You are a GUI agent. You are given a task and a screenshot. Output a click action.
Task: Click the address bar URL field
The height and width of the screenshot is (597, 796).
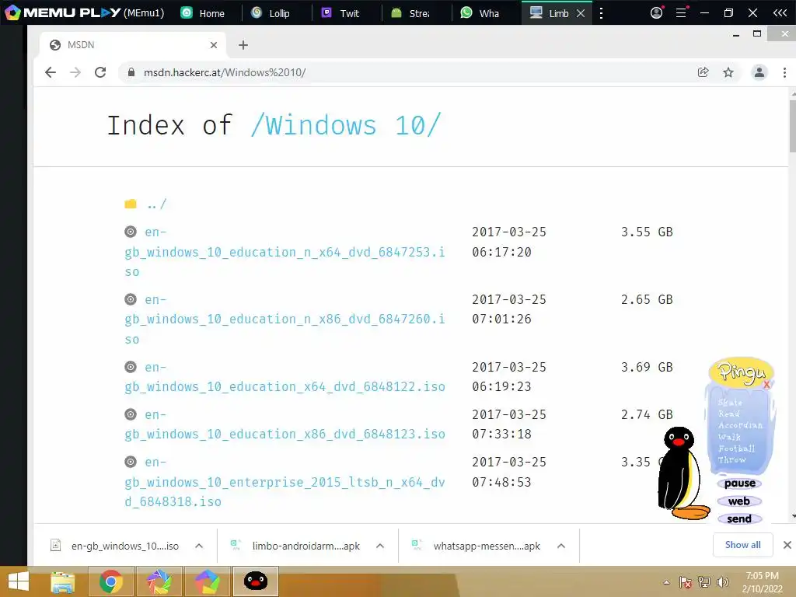406,72
